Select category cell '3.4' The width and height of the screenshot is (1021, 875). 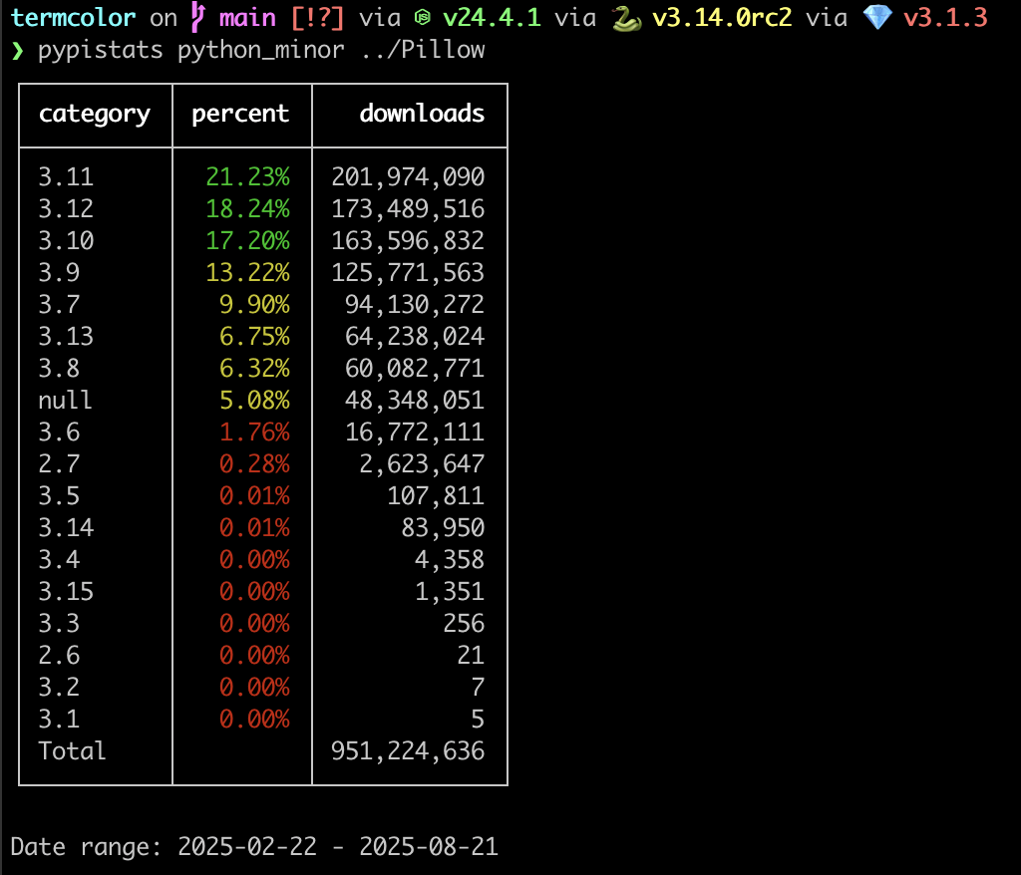pyautogui.click(x=59, y=560)
